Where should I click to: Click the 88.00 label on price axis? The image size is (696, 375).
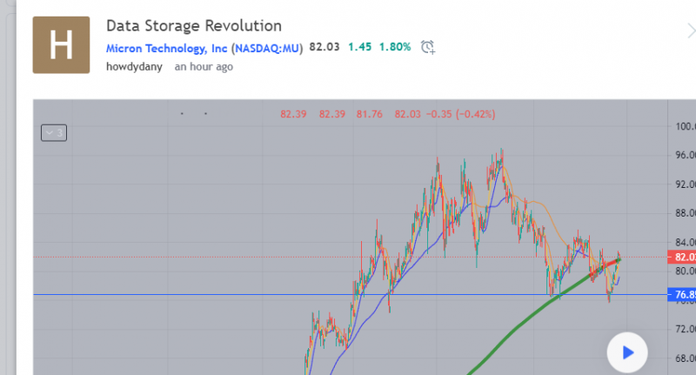coord(684,213)
